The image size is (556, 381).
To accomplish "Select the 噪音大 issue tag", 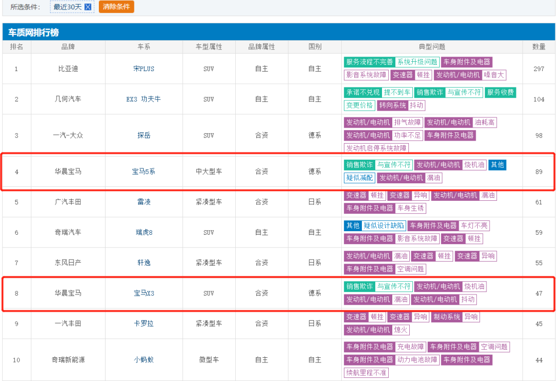I will (494, 75).
